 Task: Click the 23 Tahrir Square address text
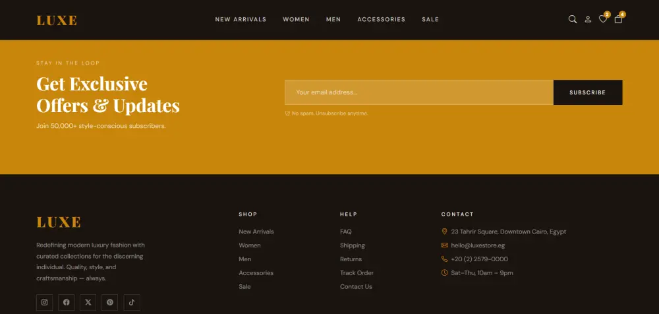(509, 232)
